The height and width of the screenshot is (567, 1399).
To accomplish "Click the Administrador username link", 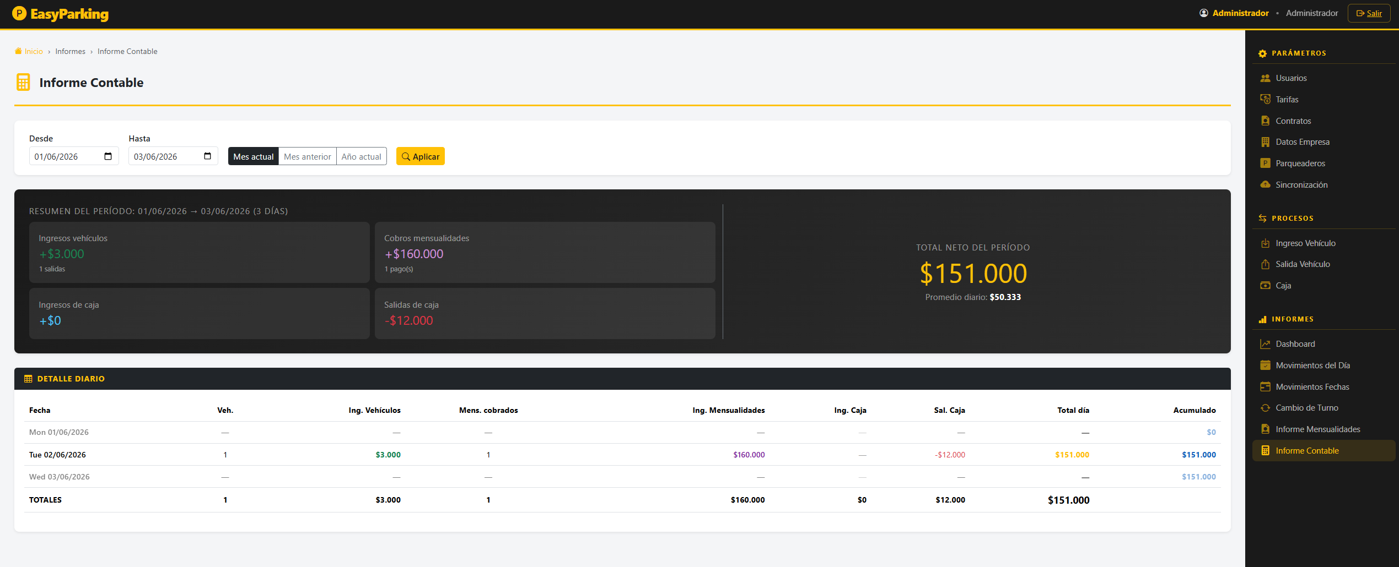I will pos(1241,13).
